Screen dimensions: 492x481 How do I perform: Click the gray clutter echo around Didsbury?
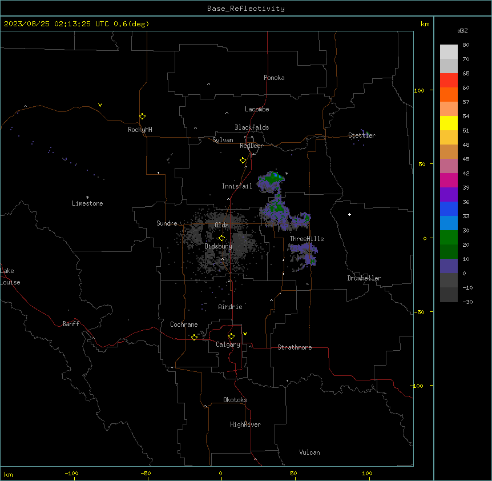click(x=220, y=242)
